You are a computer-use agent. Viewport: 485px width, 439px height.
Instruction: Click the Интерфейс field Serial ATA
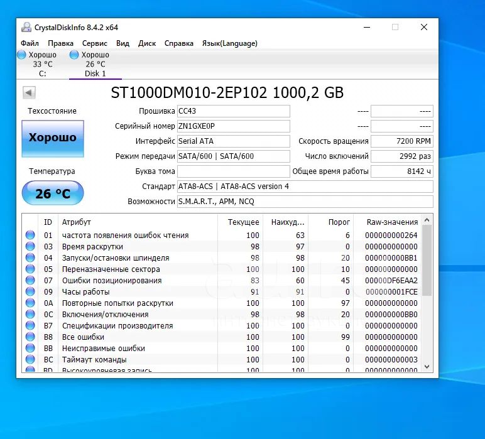coord(234,141)
